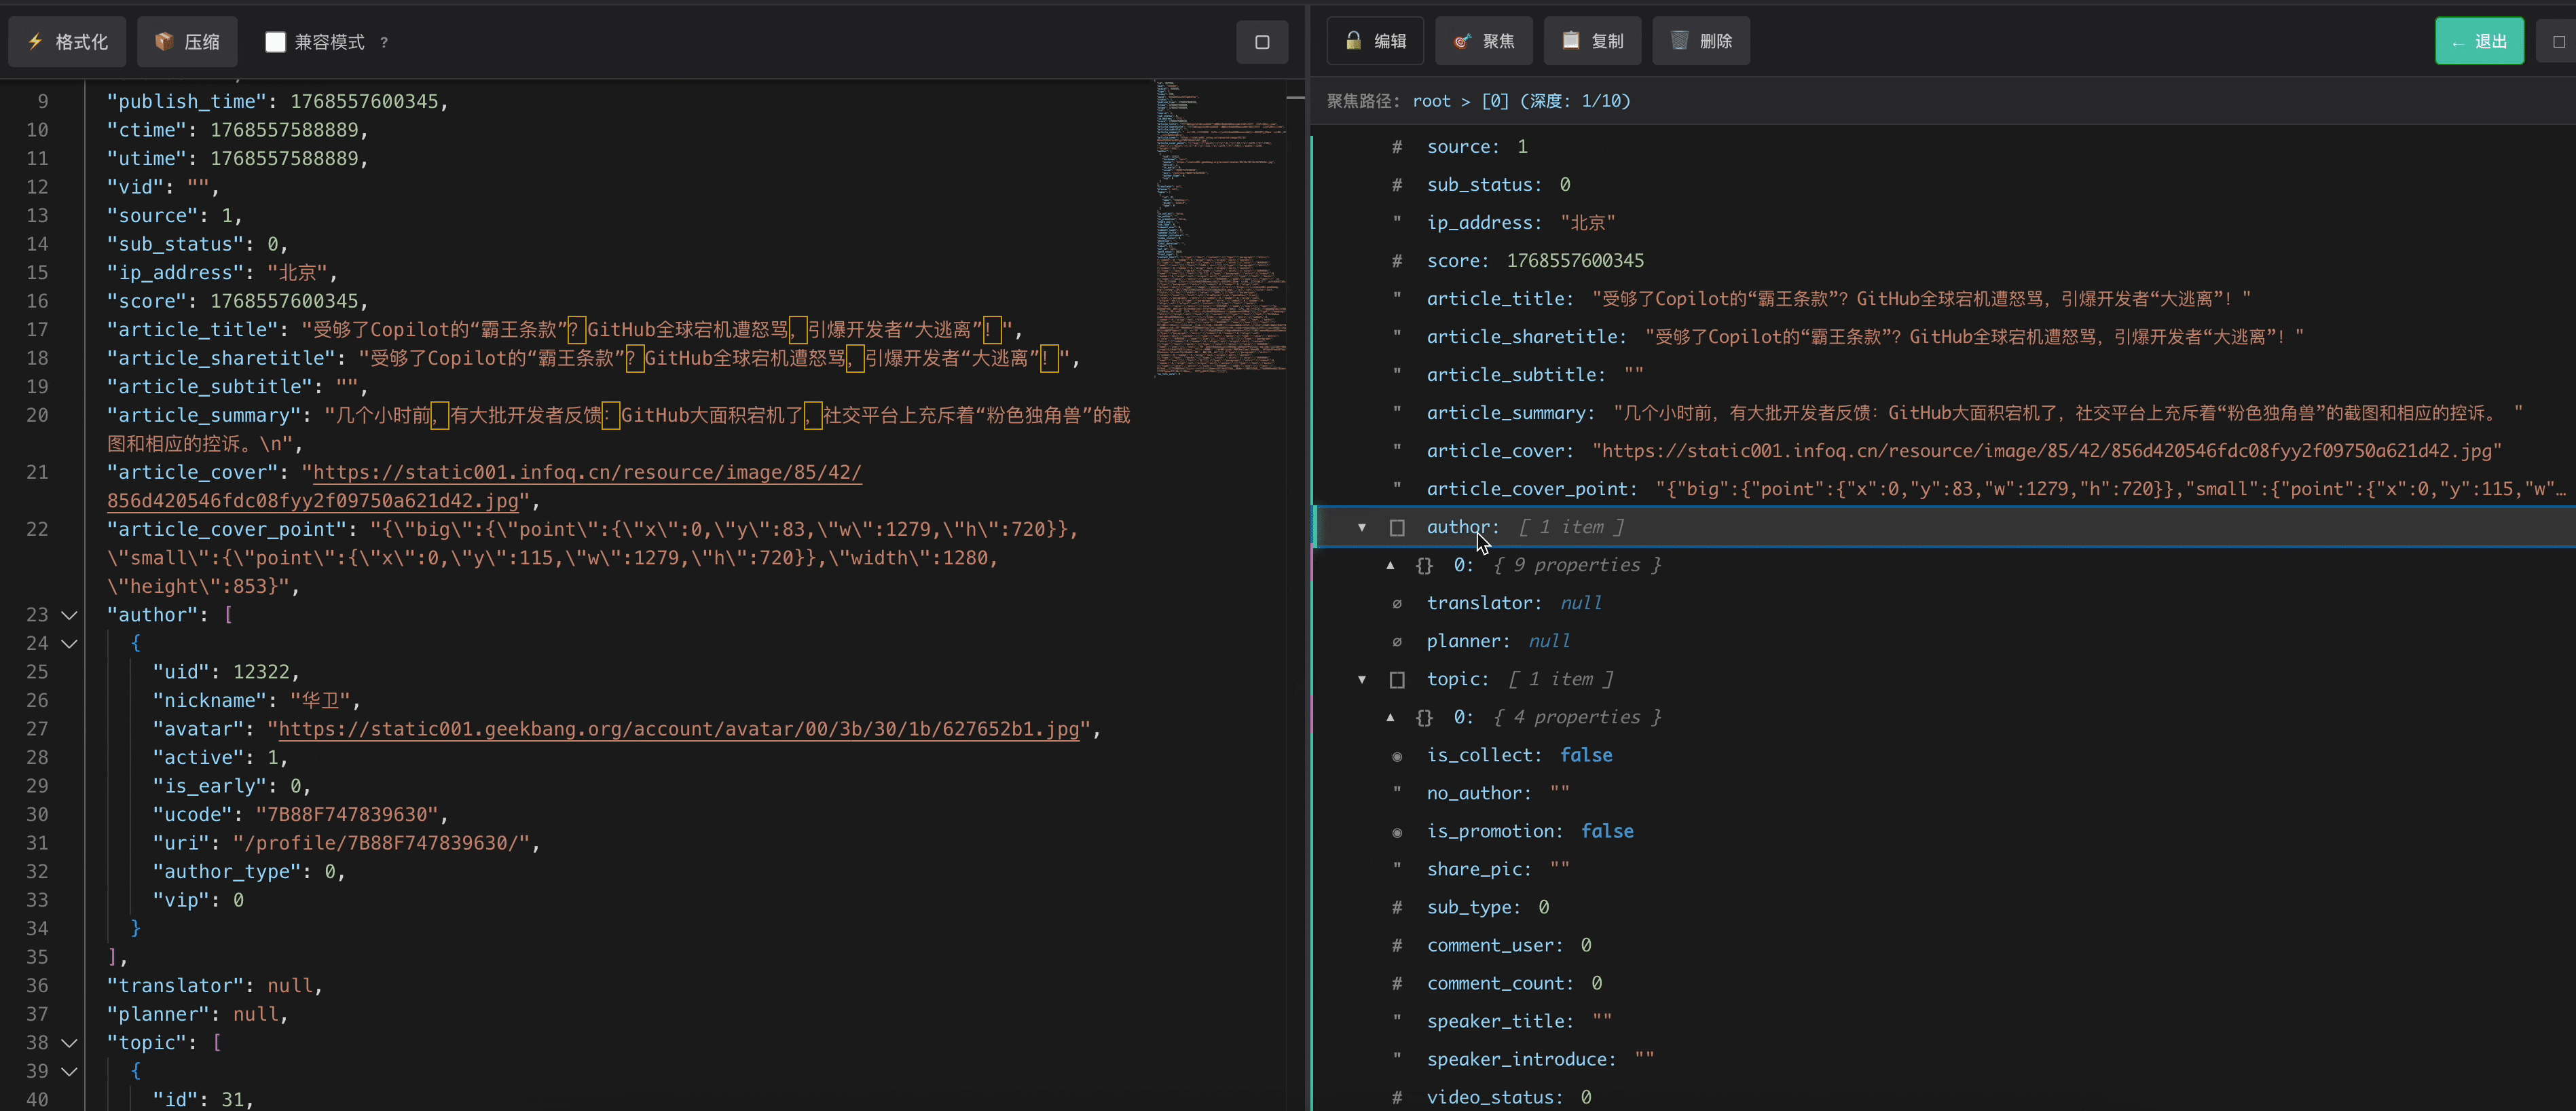Select the comment_user: 0 row
The height and width of the screenshot is (1111, 2576).
point(1944,945)
